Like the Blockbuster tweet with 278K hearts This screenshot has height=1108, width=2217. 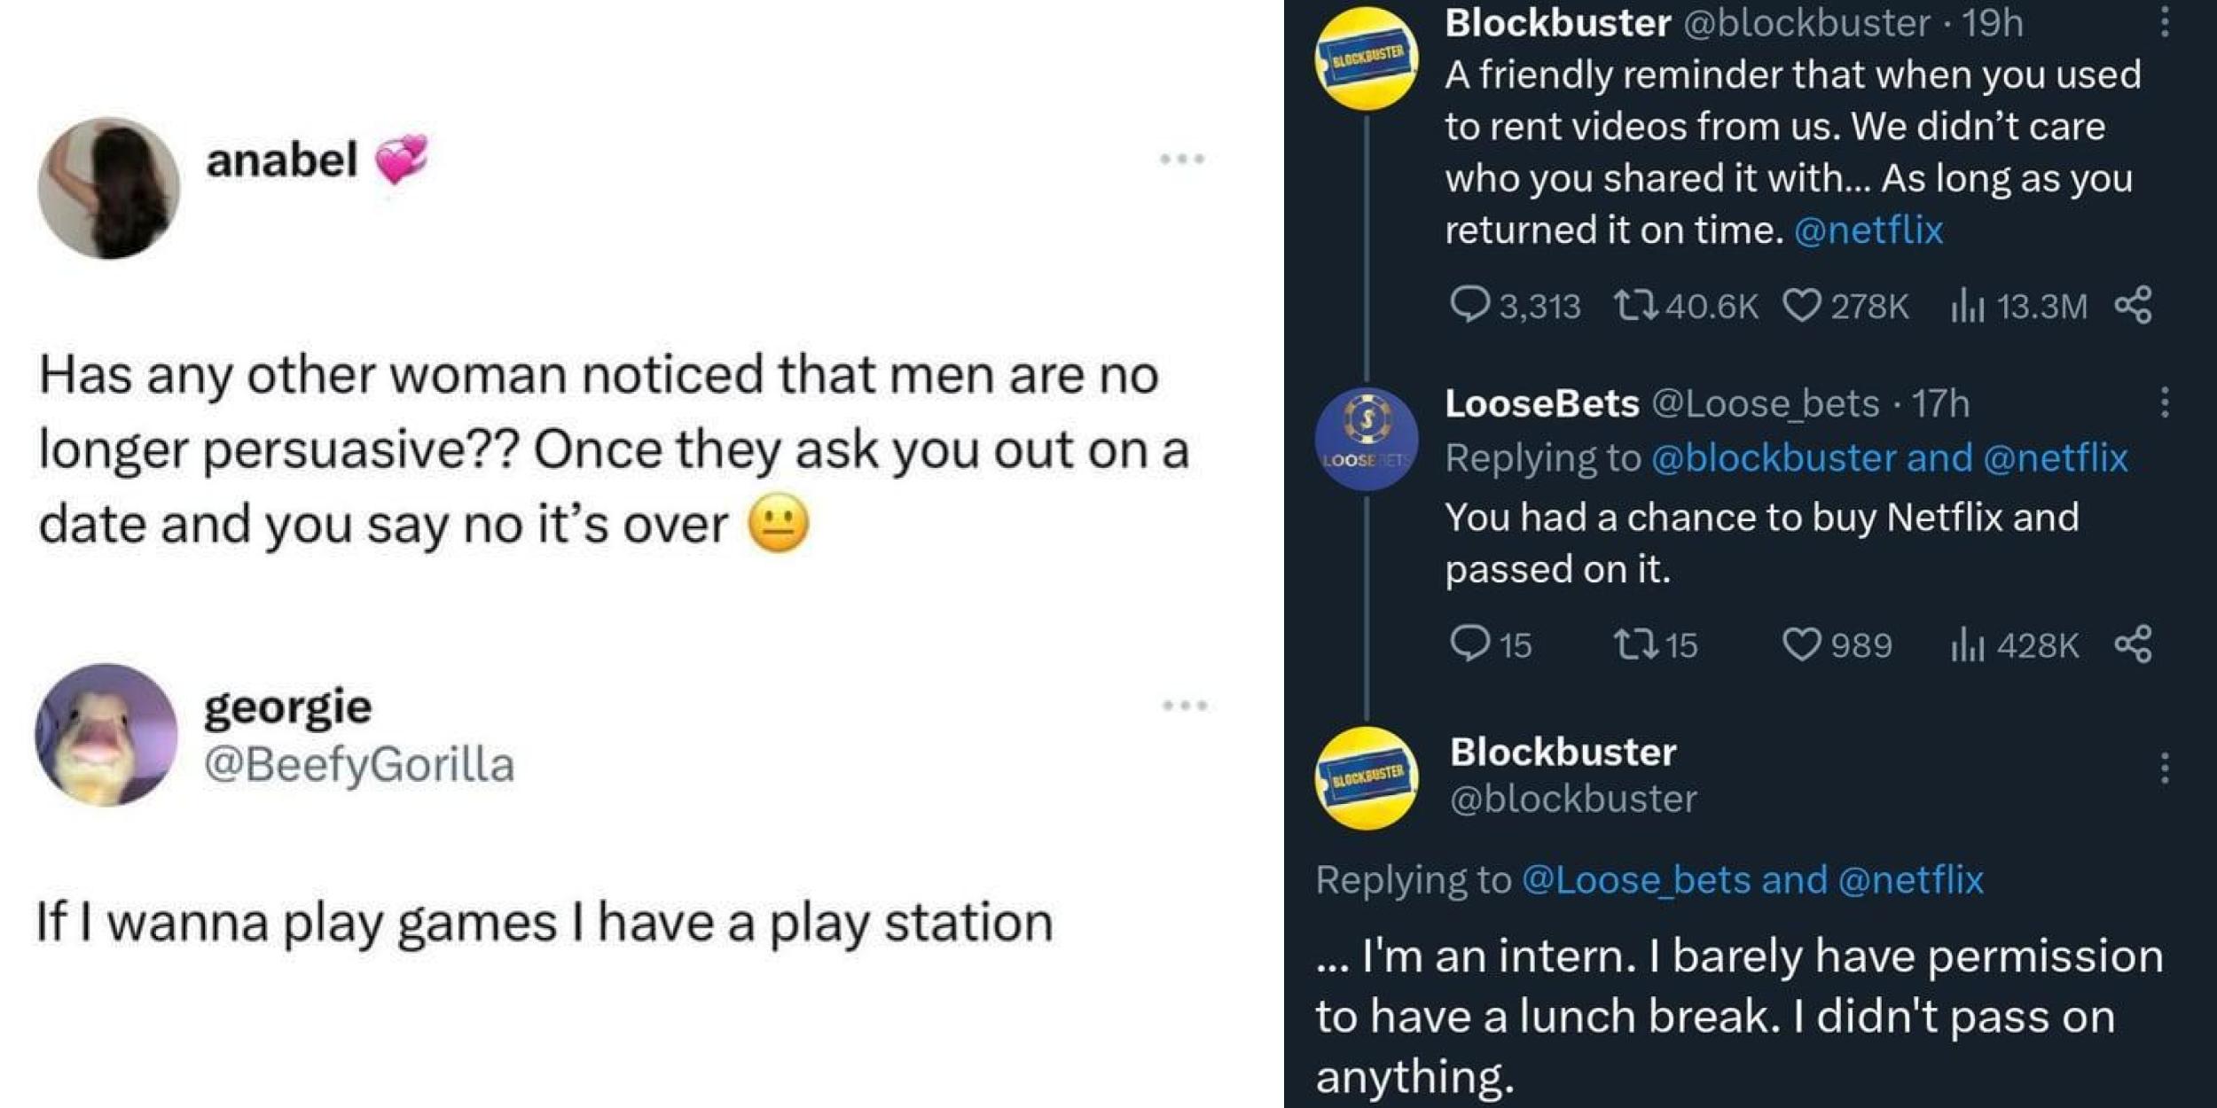1801,306
